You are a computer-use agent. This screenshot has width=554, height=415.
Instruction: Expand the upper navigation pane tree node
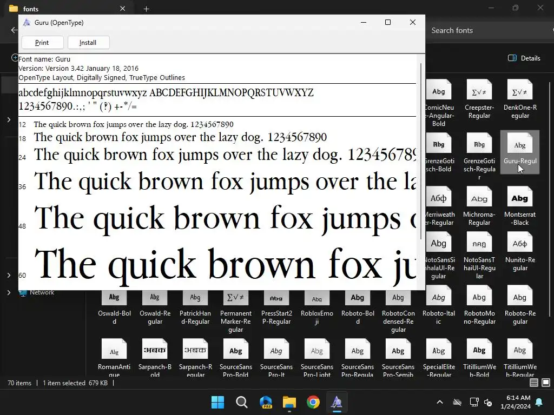(x=9, y=120)
